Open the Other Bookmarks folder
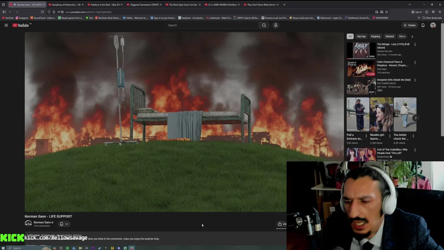Screen dimensions: 444x250 [432, 18]
